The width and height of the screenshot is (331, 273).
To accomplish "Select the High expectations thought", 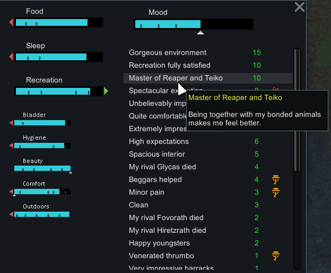I will (x=159, y=141).
